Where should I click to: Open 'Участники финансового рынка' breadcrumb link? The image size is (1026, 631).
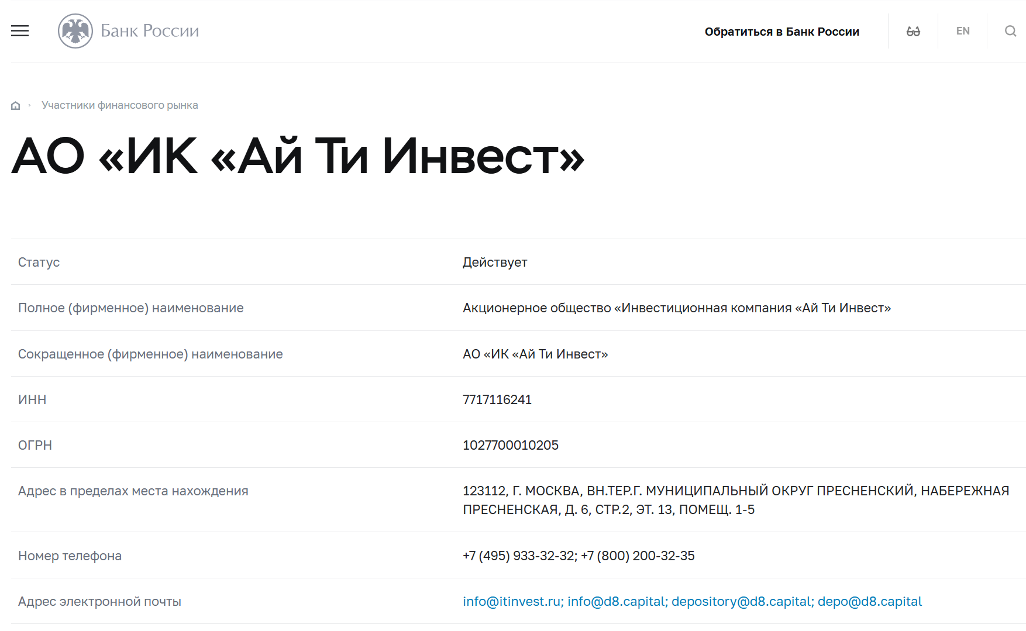[x=120, y=105]
